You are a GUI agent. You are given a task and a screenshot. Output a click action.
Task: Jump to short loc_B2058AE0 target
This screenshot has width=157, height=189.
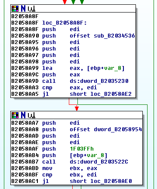(x=101, y=181)
